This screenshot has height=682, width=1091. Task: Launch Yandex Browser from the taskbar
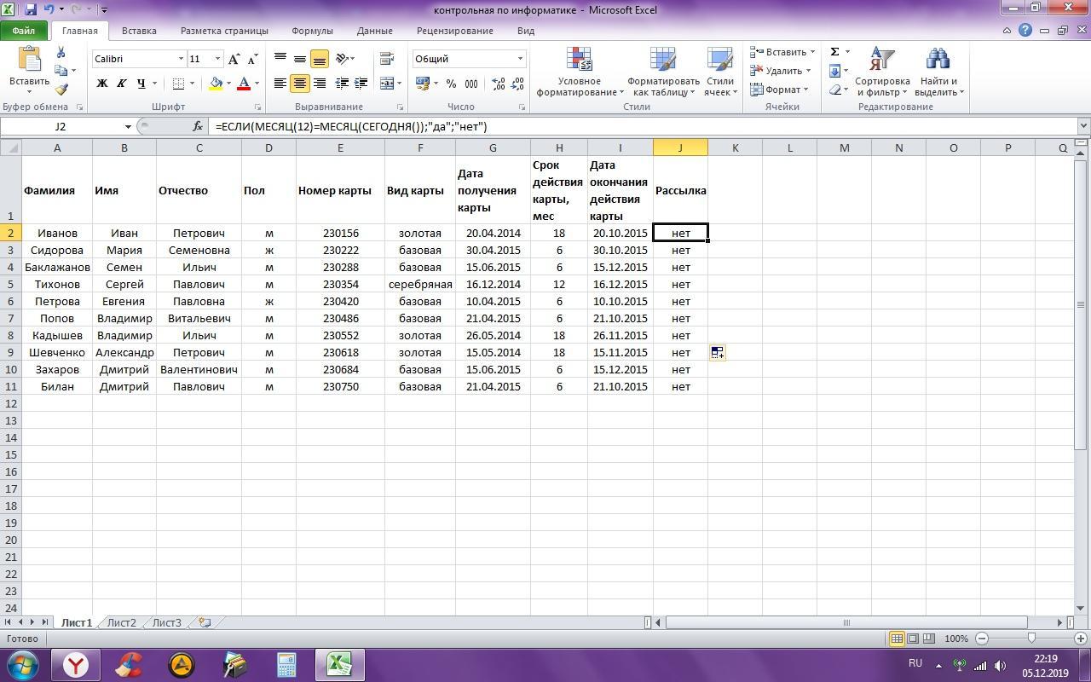[76, 664]
